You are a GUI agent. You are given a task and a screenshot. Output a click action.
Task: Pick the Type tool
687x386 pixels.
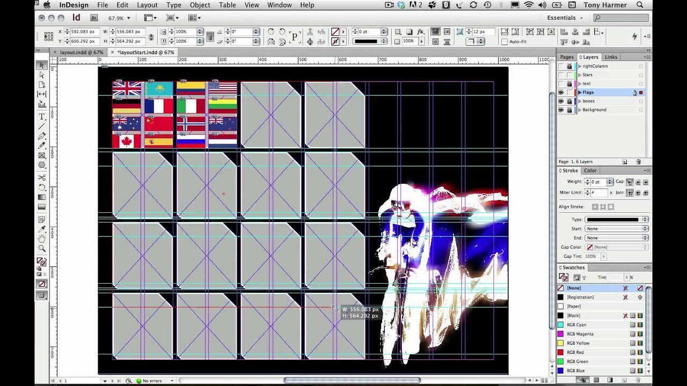click(x=42, y=117)
